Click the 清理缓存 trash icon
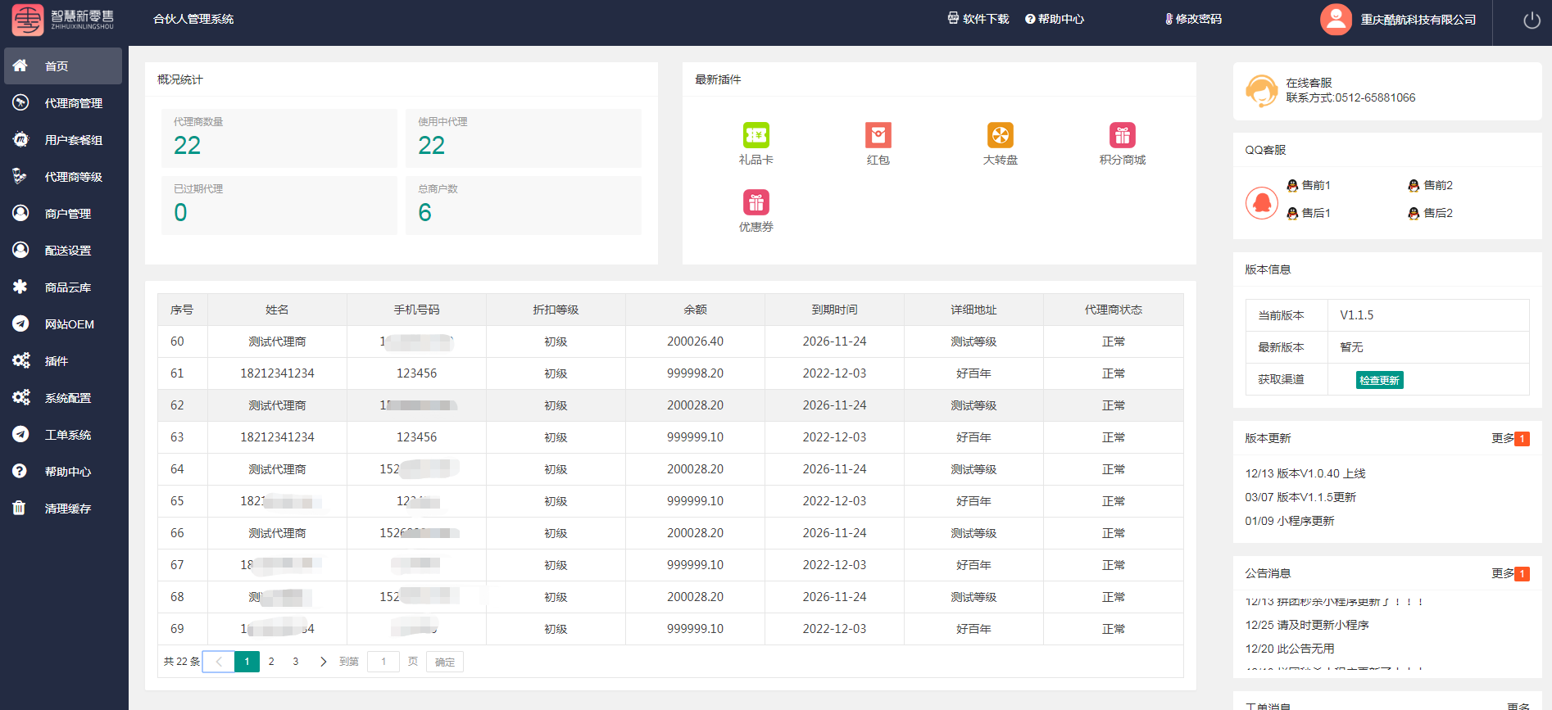 19,508
